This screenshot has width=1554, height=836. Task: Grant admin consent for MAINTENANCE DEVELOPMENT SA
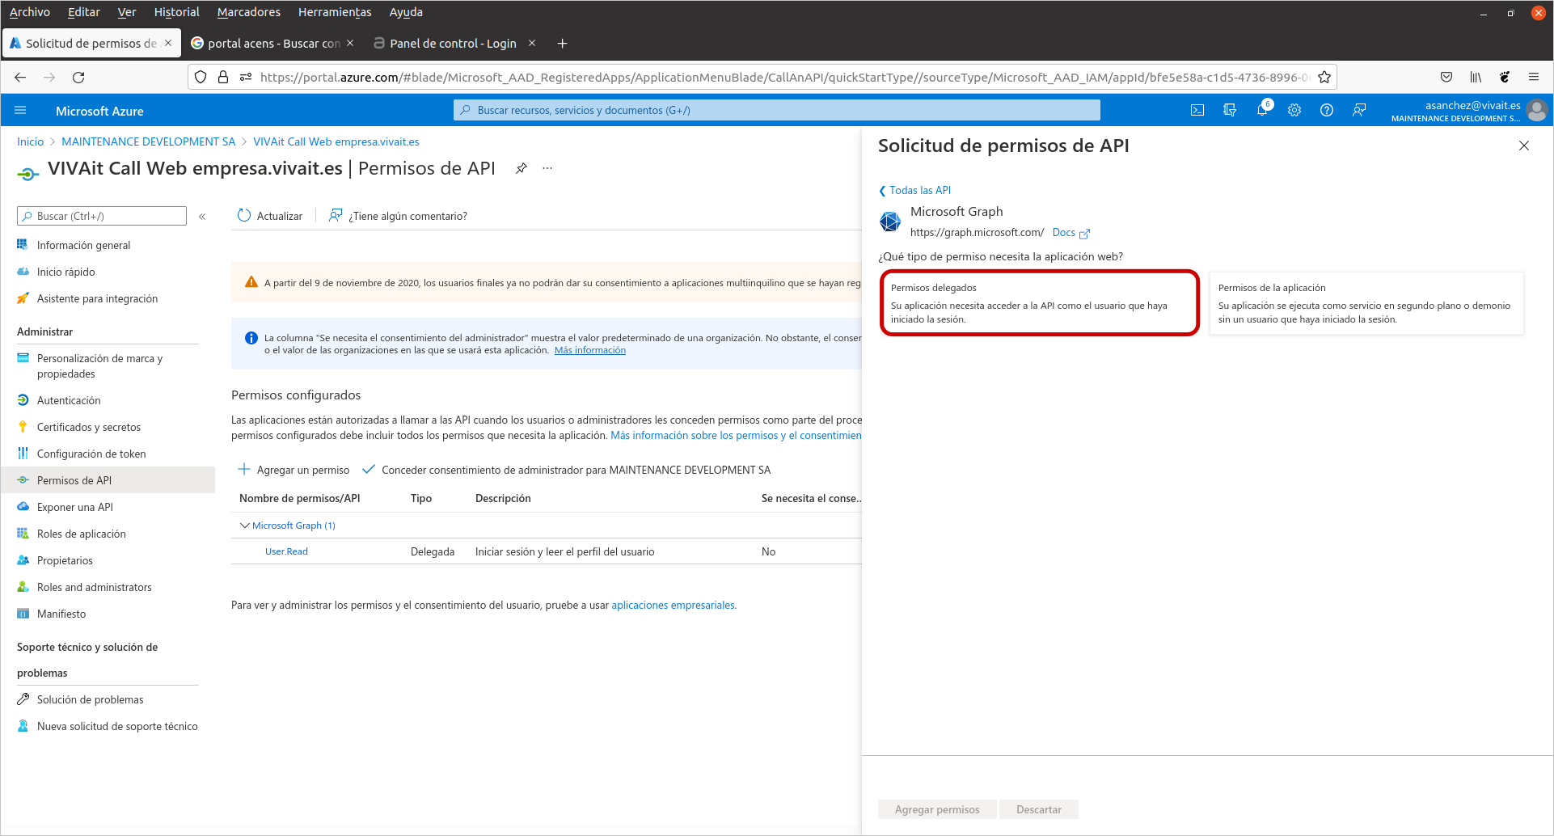(x=567, y=470)
